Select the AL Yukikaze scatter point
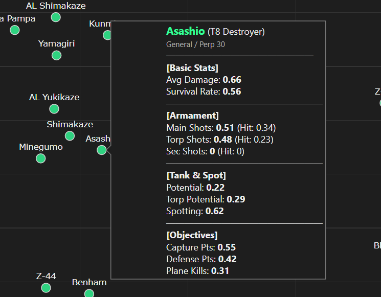Viewport: 381px width, 297px height. tap(54, 108)
